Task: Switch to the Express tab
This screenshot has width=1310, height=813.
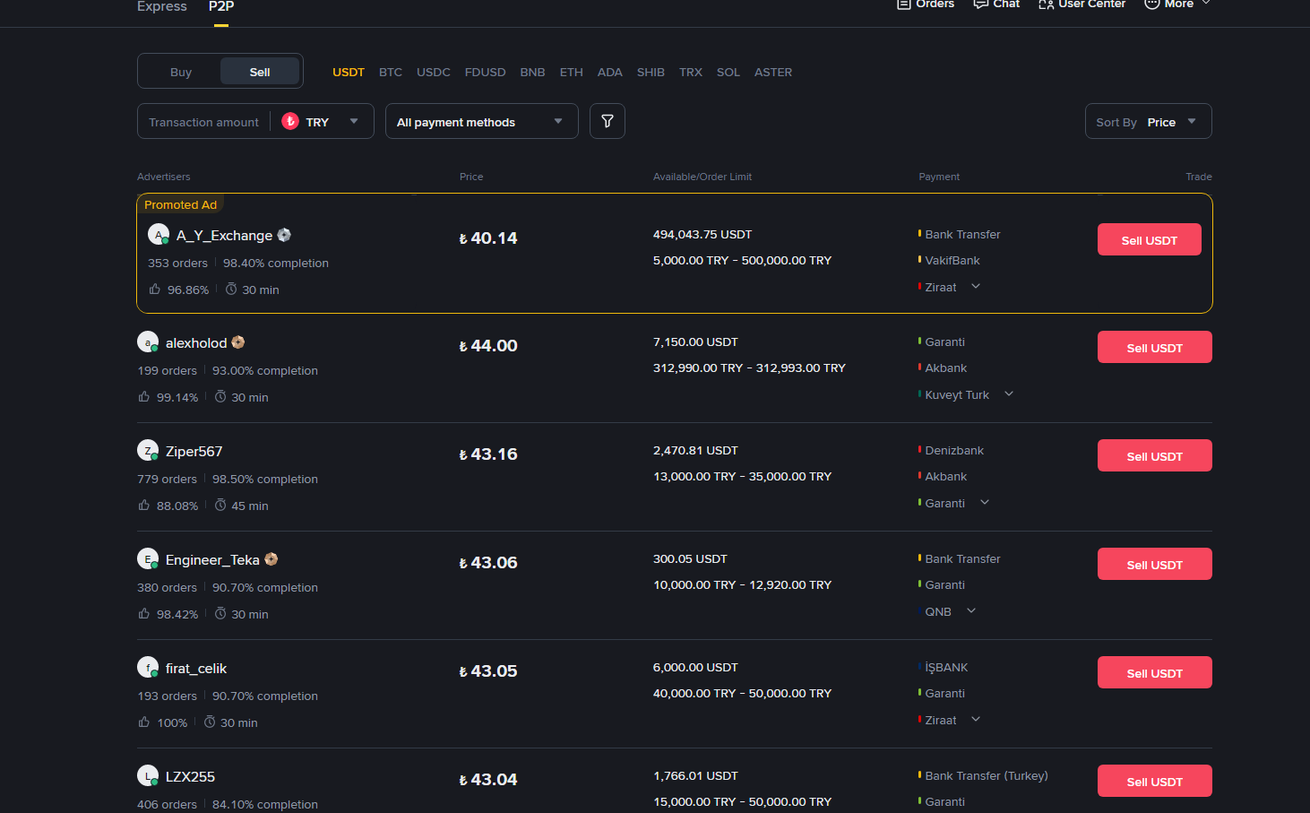Action: tap(161, 6)
